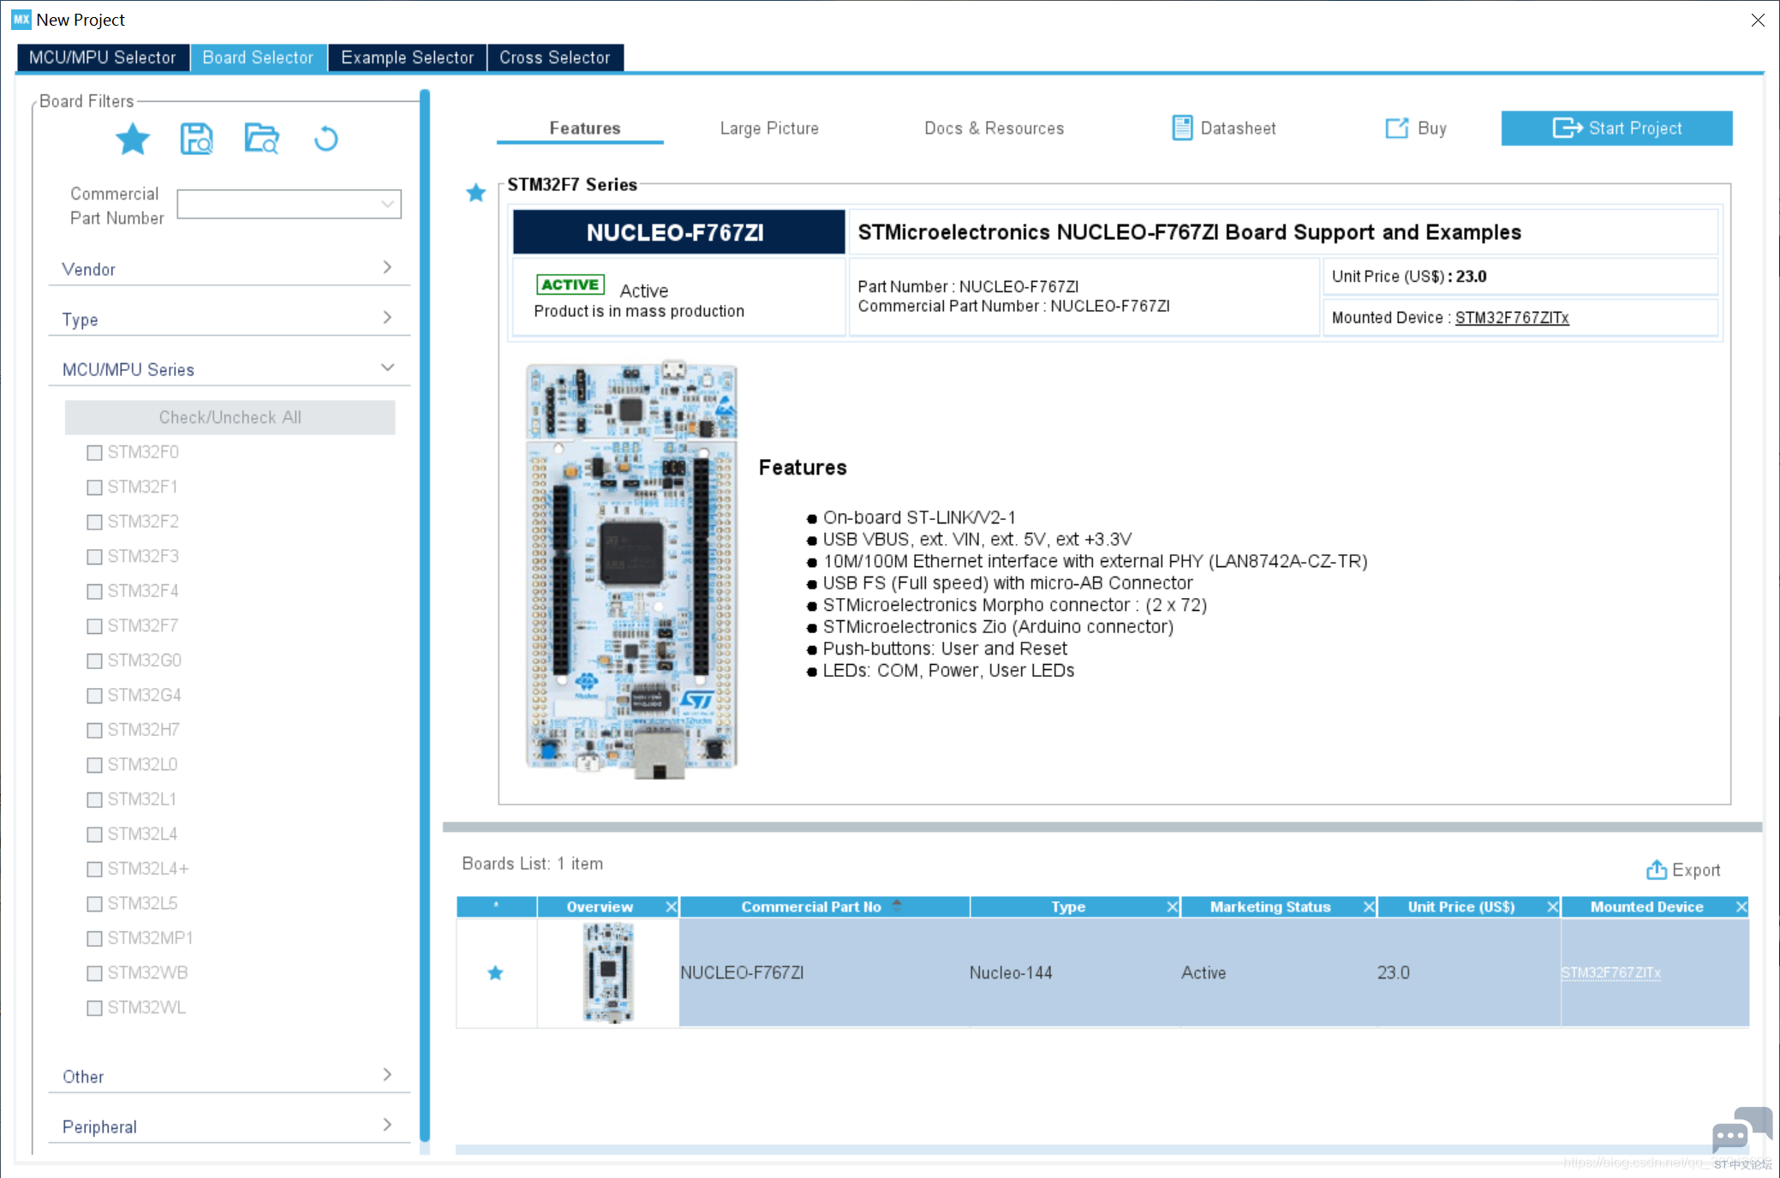Check the STM32H7 series checkbox

[x=94, y=730]
